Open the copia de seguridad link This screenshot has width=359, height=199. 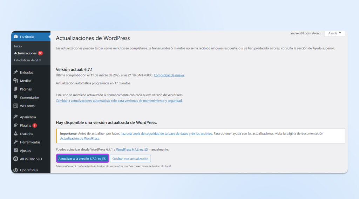(167, 133)
